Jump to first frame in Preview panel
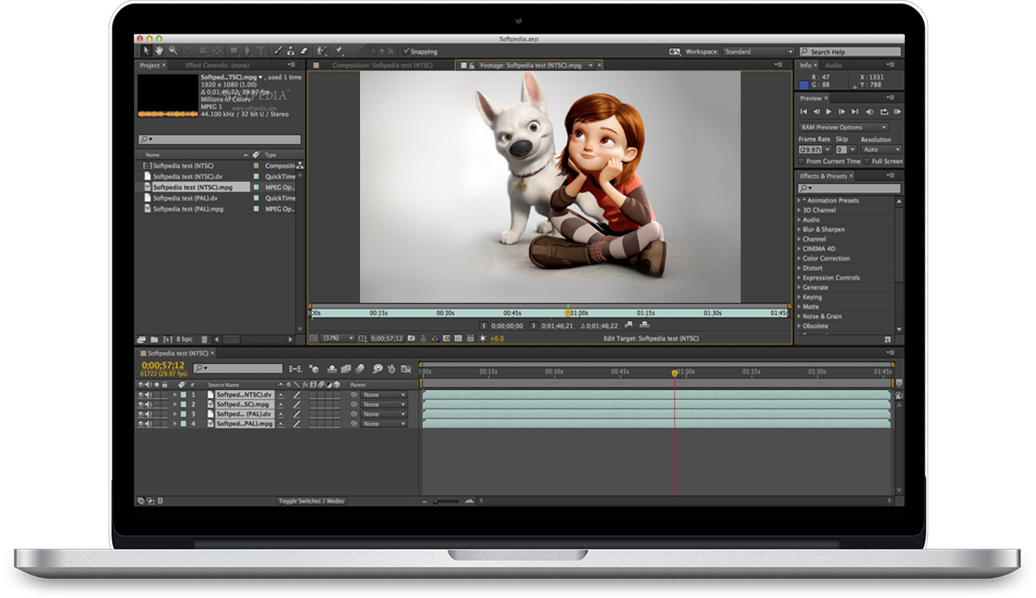1036x598 pixels. point(804,111)
